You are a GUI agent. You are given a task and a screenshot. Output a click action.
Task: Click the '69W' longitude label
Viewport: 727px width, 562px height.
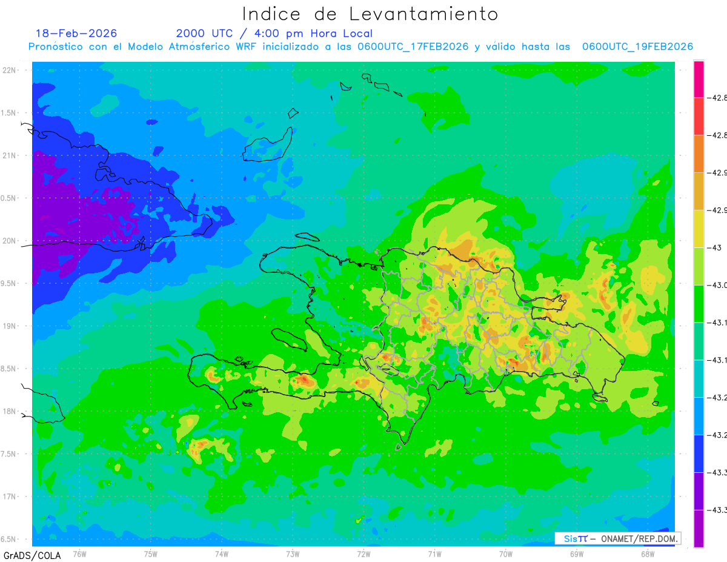click(x=577, y=554)
